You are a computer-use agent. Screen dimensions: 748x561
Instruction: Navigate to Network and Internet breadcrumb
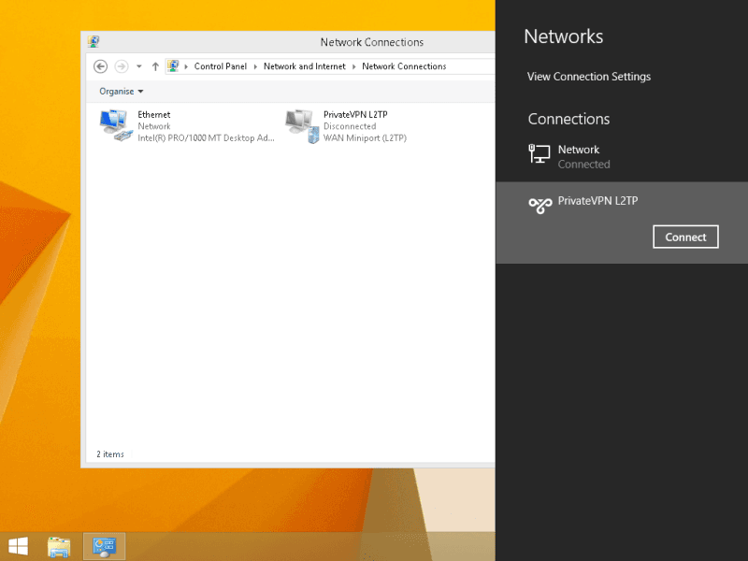coord(304,66)
